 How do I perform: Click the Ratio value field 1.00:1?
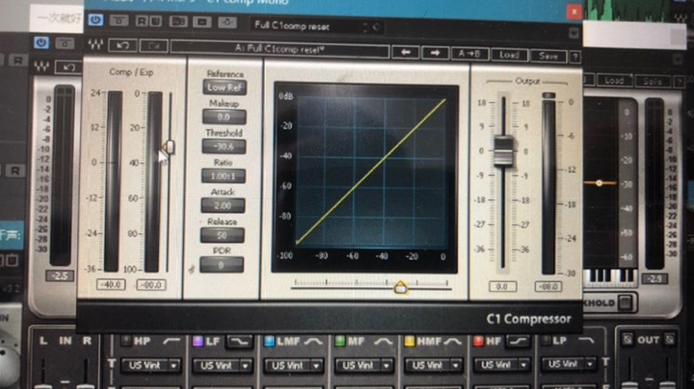(x=223, y=176)
